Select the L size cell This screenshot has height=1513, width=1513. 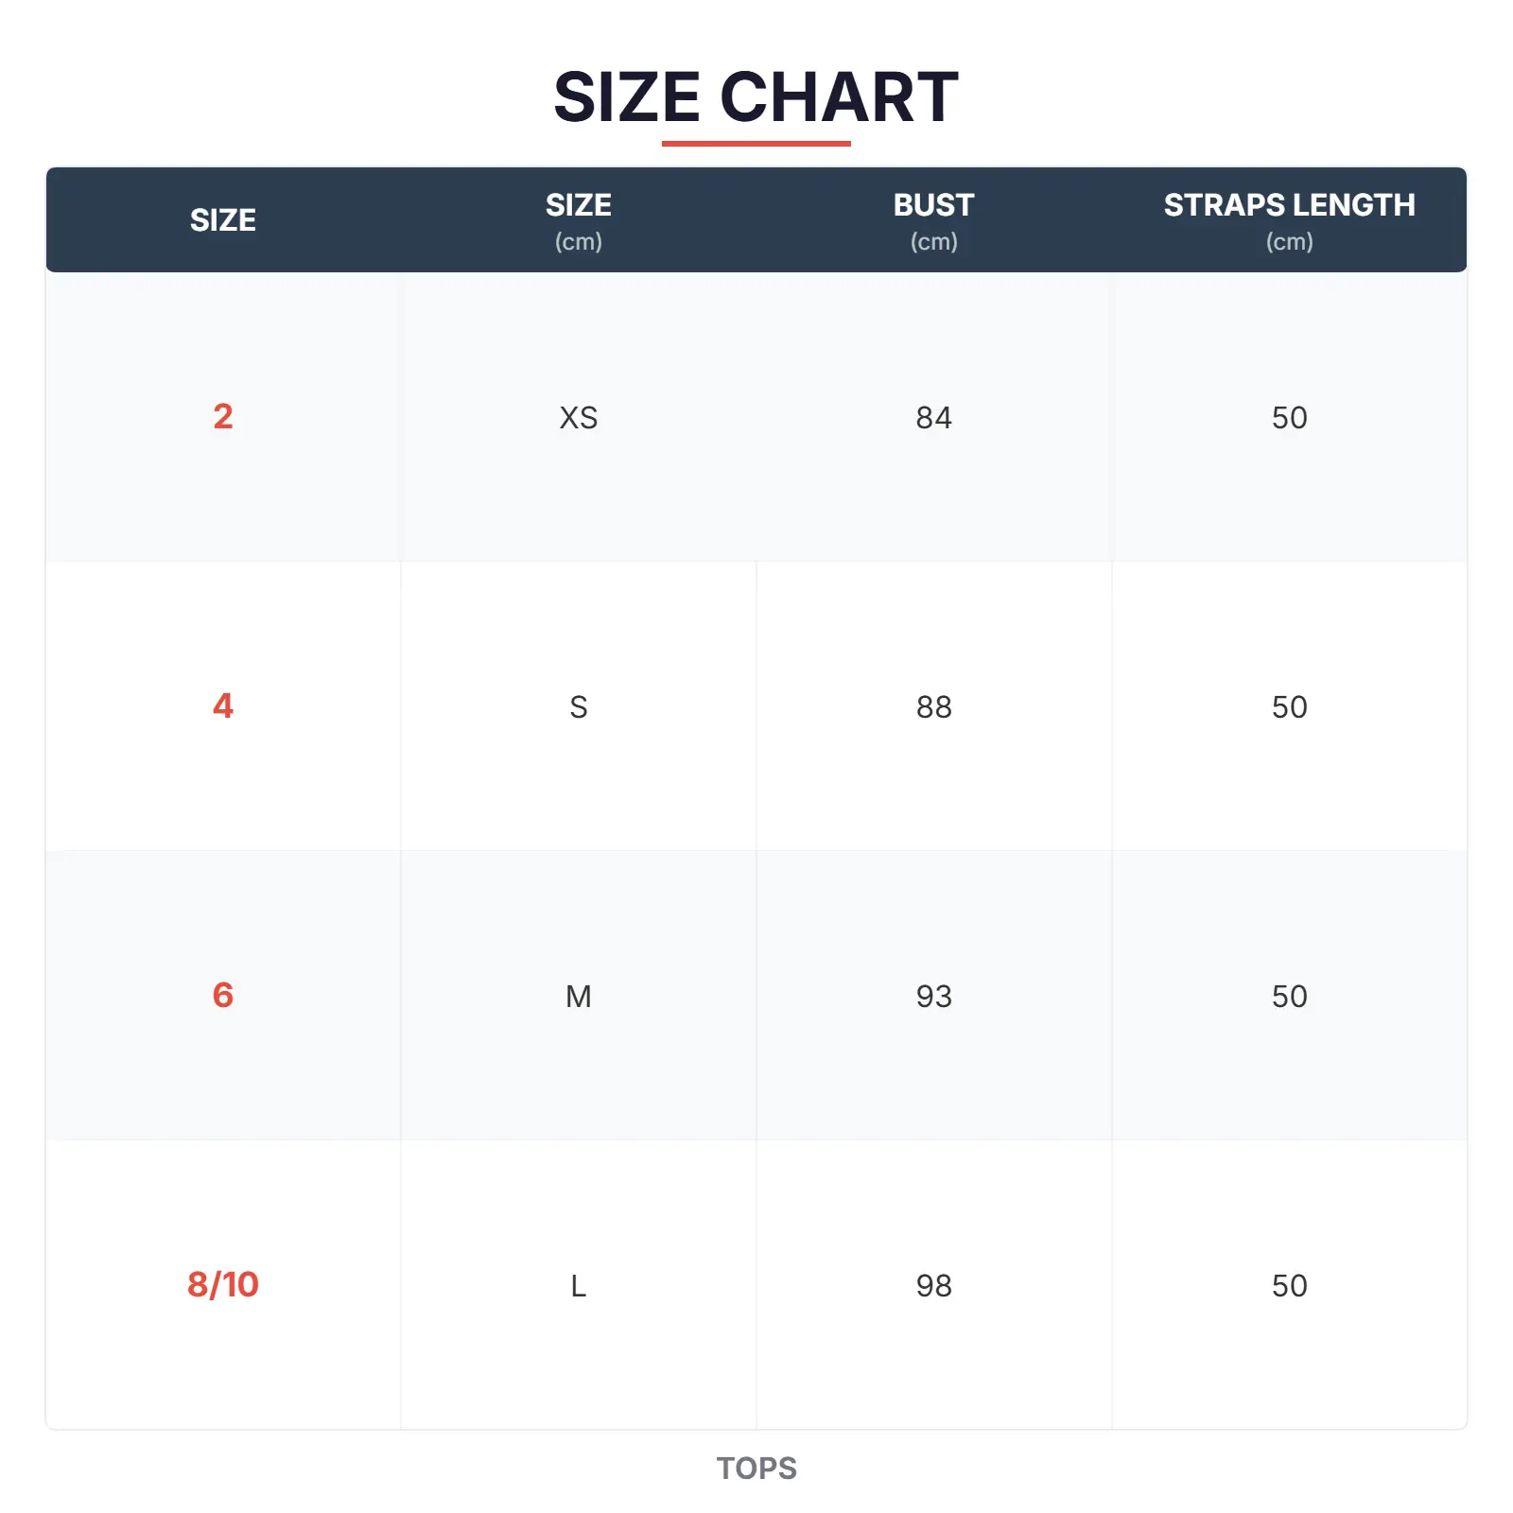[x=578, y=1286]
